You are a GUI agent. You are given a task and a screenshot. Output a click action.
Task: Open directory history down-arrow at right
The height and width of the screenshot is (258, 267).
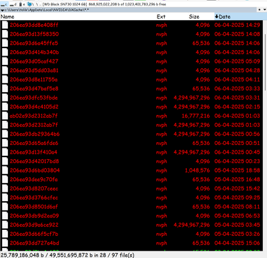click(265, 10)
